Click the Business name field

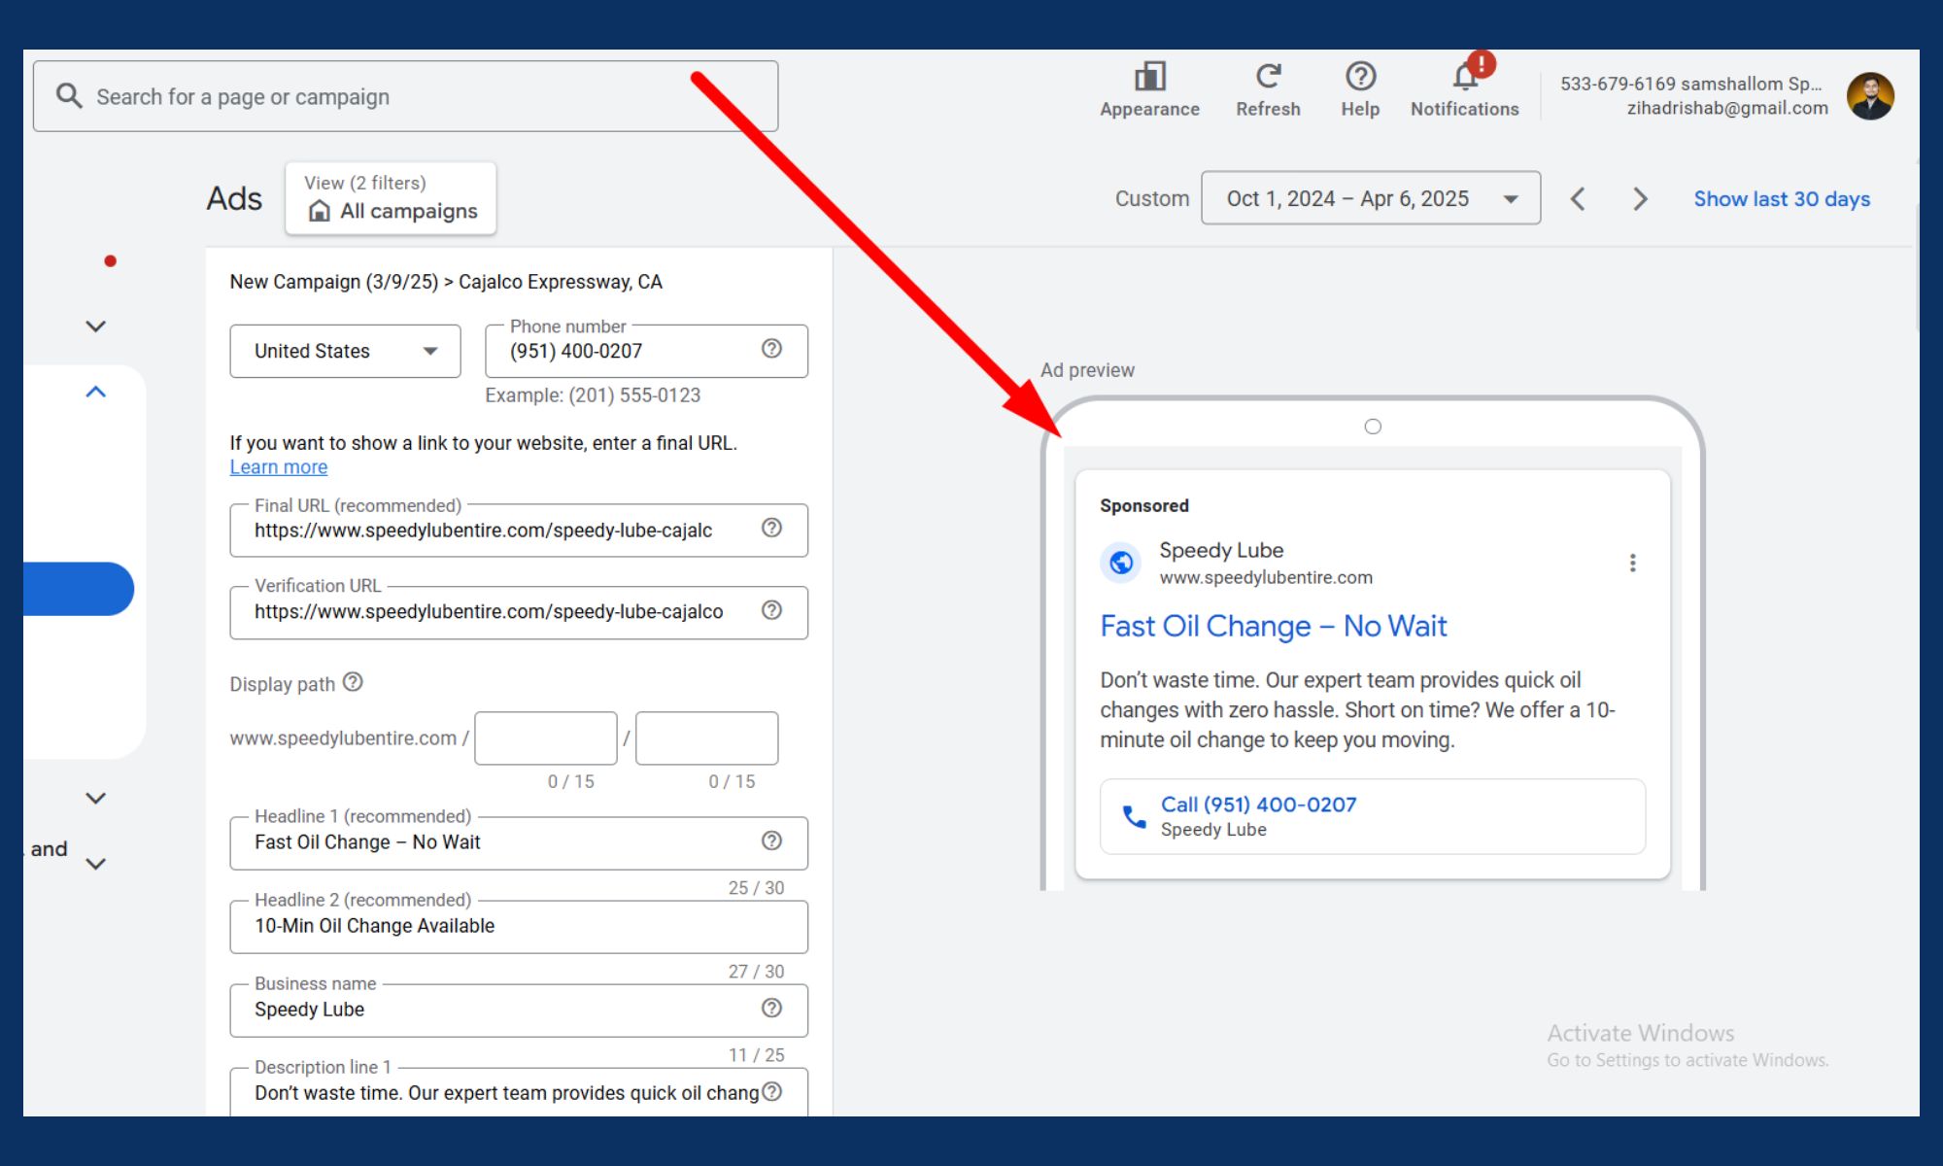(x=519, y=1010)
